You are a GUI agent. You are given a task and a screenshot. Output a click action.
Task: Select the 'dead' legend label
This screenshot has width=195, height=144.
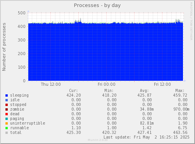coord(15,114)
